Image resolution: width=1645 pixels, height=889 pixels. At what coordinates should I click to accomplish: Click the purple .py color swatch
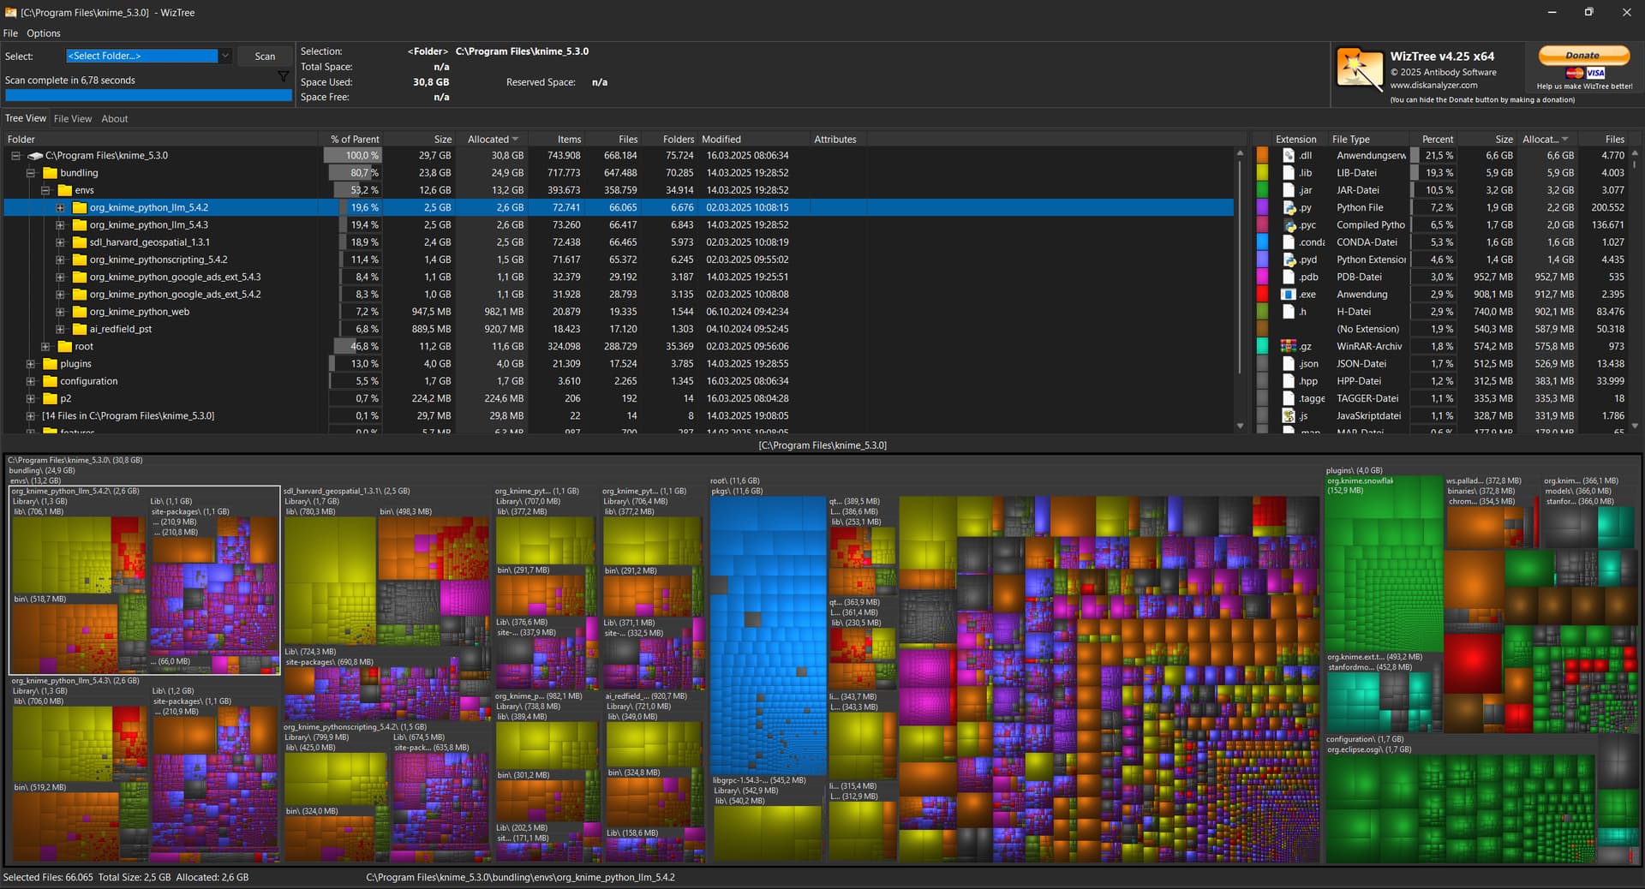pos(1262,208)
